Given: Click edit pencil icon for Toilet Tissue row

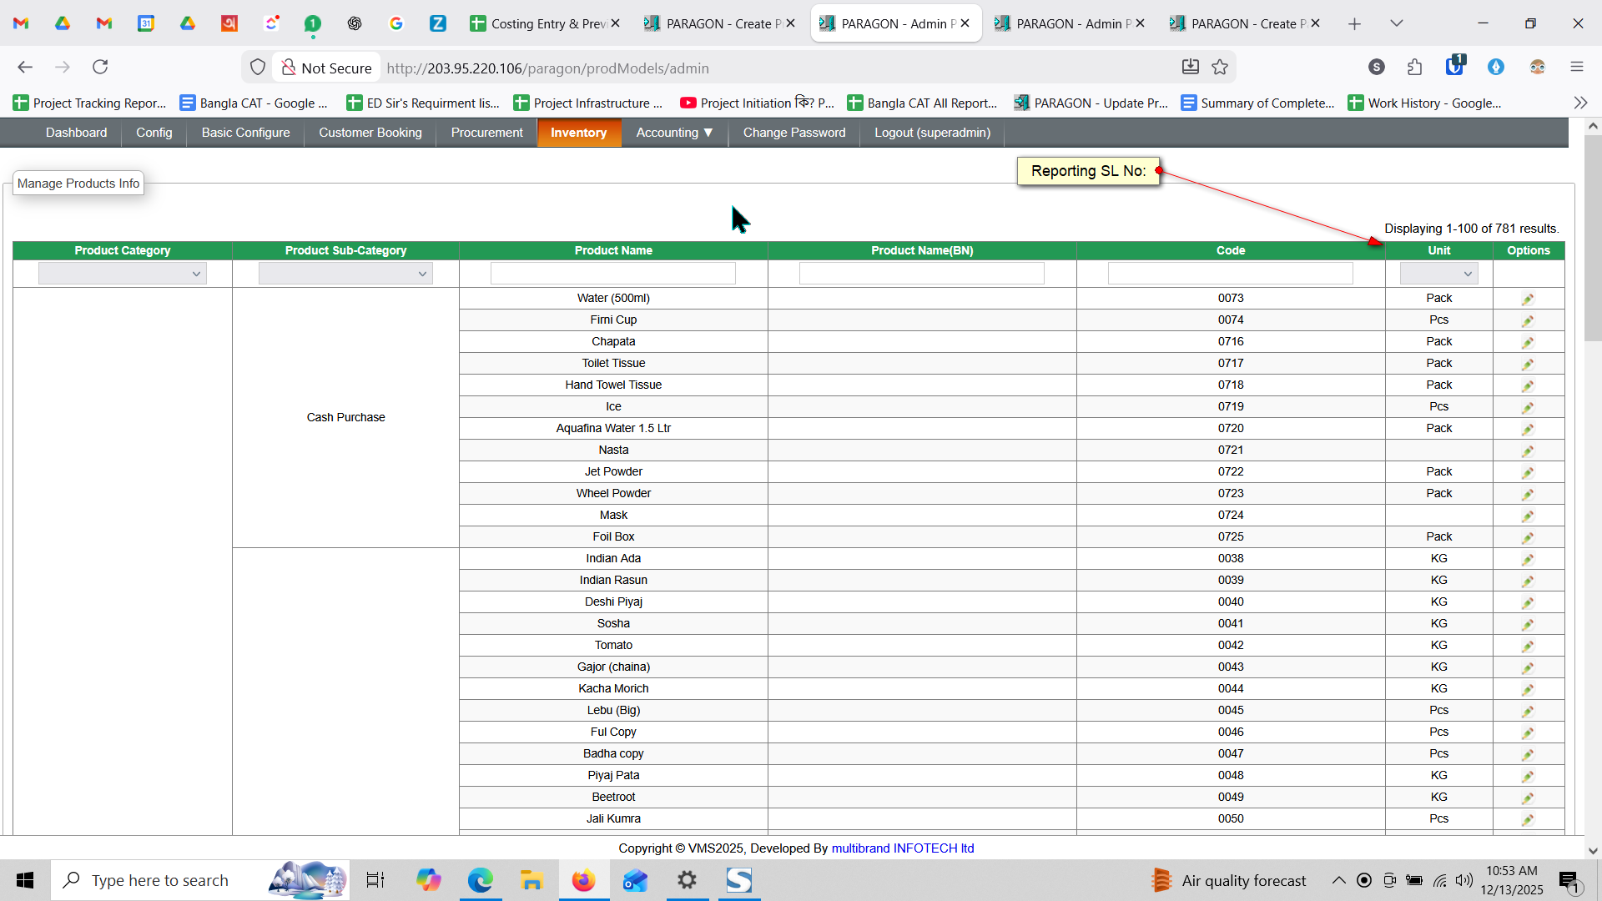Looking at the screenshot, I should [x=1528, y=365].
